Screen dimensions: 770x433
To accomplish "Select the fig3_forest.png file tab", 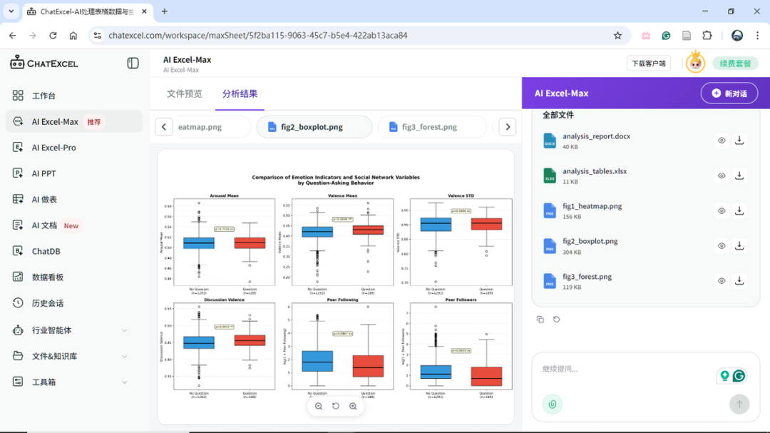I will coord(432,127).
